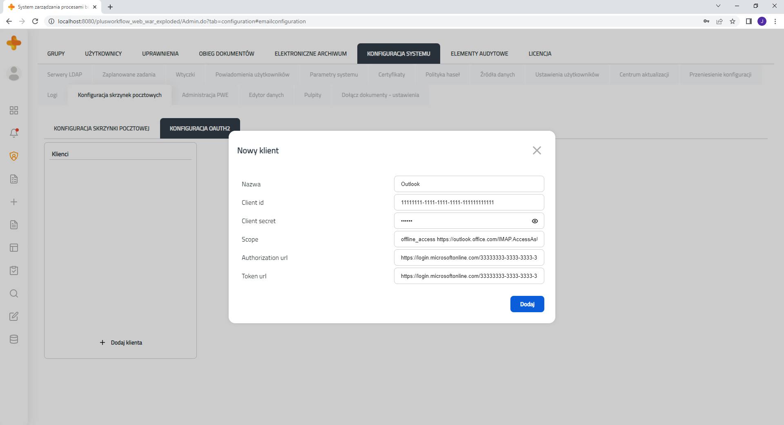Open the GRUPY tab
The width and height of the screenshot is (784, 425).
[56, 54]
